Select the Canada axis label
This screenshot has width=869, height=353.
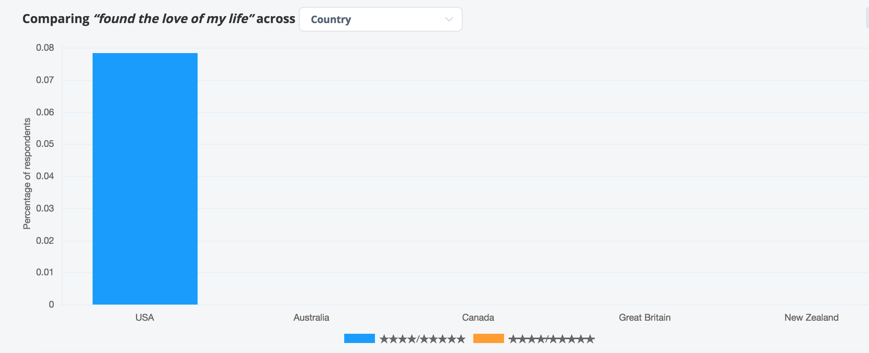pos(478,318)
